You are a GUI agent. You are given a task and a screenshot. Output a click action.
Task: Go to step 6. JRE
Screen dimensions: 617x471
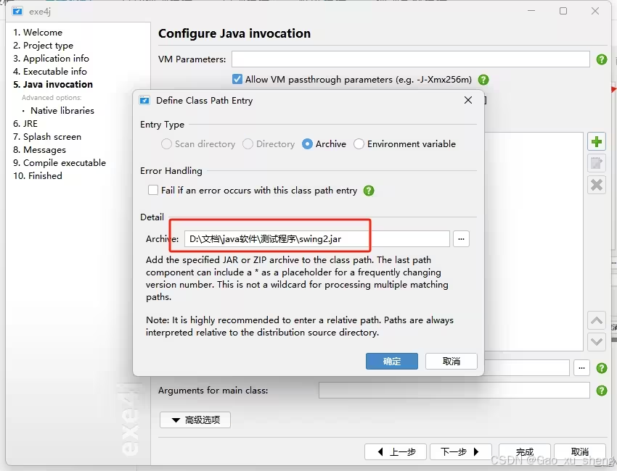(x=25, y=123)
